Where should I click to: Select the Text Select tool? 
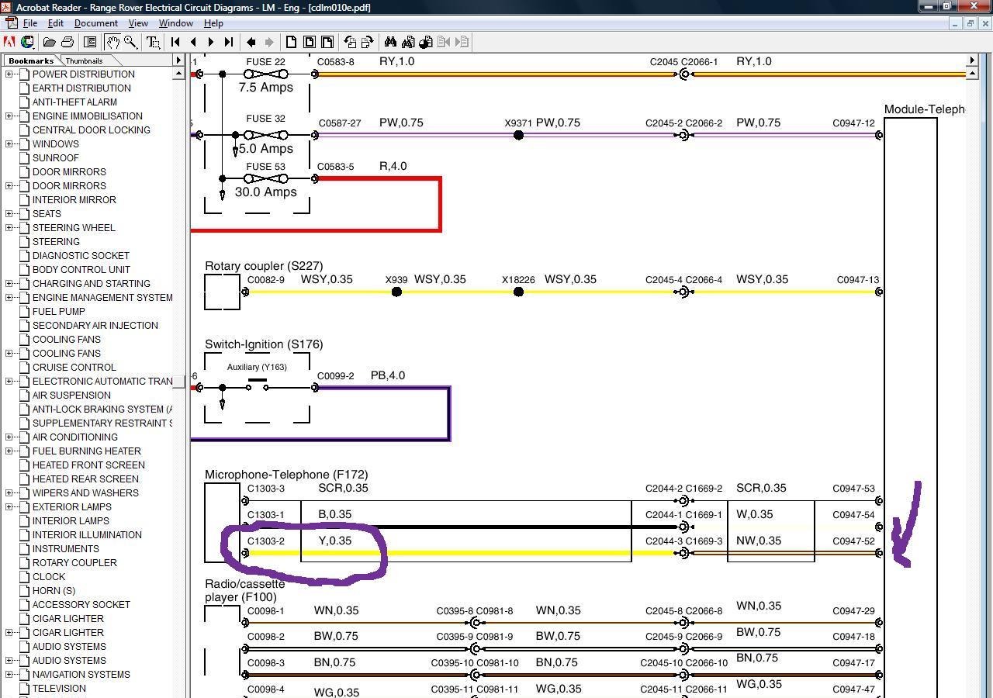pos(154,42)
